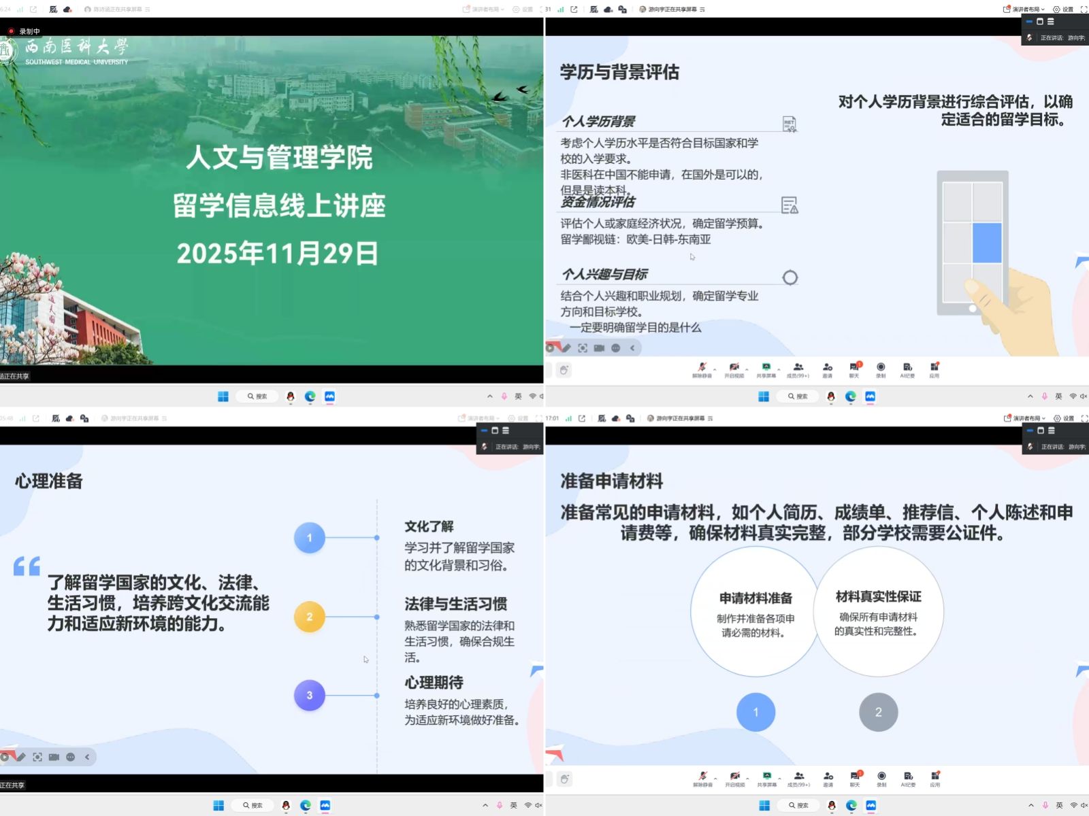This screenshot has height=816, width=1089.
Task: Click 邀请 icon in the 准备申请材料 window
Action: coord(828,777)
